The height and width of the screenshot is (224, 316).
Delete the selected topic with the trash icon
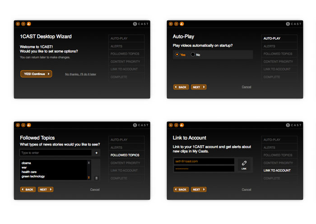pyautogui.click(x=97, y=178)
